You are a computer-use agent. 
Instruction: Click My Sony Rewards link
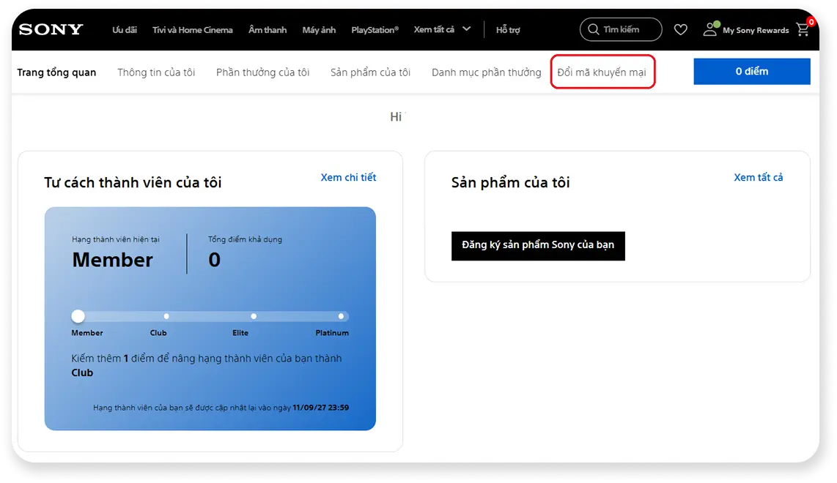click(x=756, y=31)
